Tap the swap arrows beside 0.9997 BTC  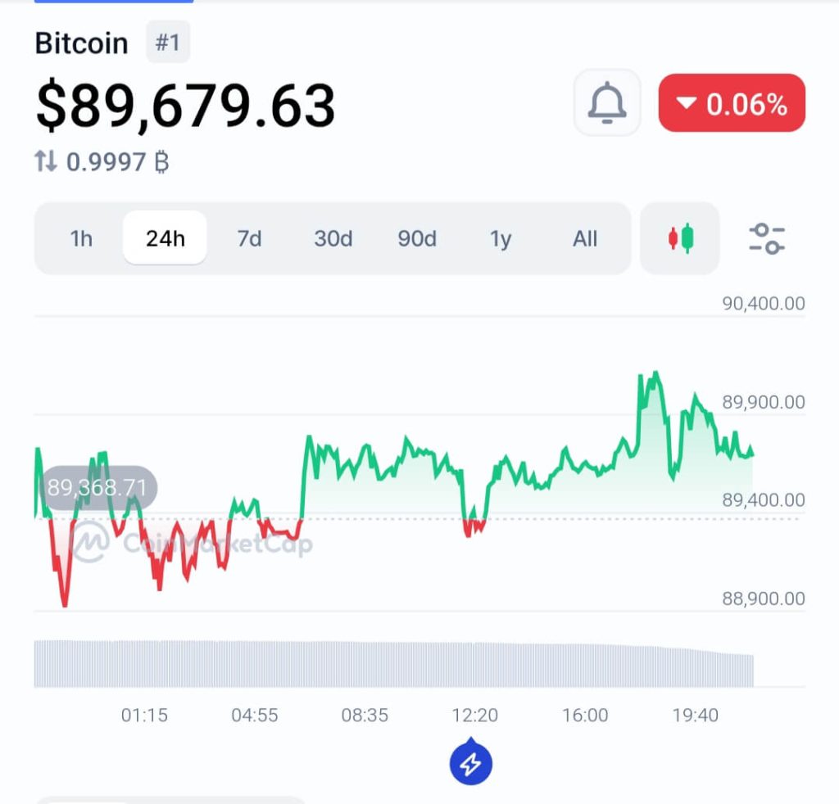(x=46, y=161)
